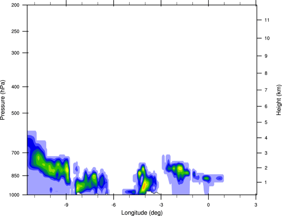Image resolution: width=282 pixels, height=216 pixels.
Task: Click the 5 km height tick label
Action: (266, 123)
